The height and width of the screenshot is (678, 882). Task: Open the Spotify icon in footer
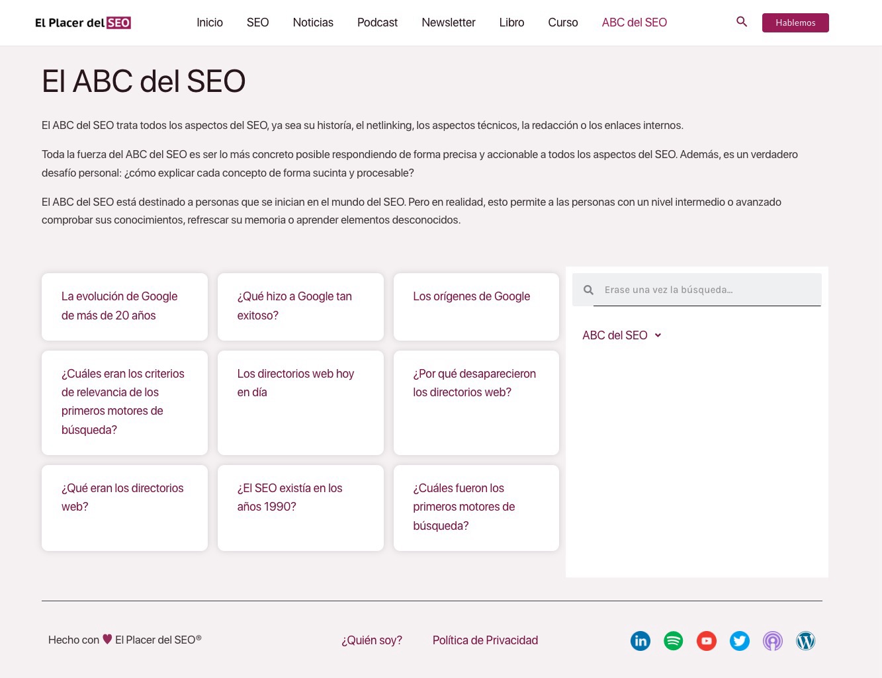click(673, 640)
